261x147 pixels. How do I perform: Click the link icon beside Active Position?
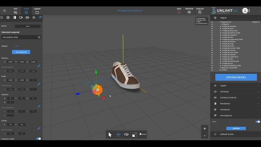click(39, 66)
